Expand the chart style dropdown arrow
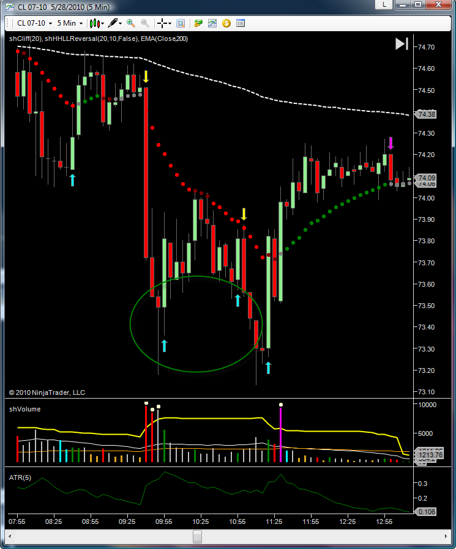 pos(103,23)
